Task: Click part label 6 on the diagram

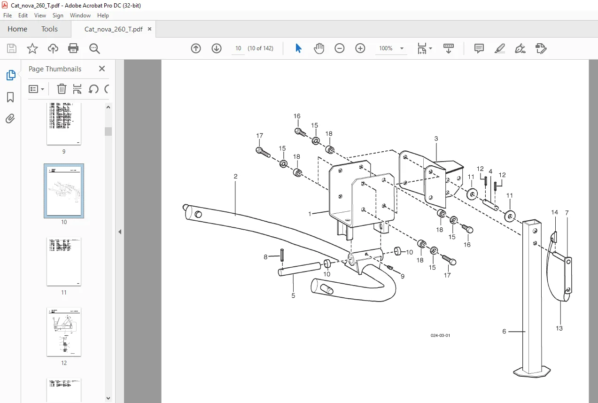Action: pos(504,331)
